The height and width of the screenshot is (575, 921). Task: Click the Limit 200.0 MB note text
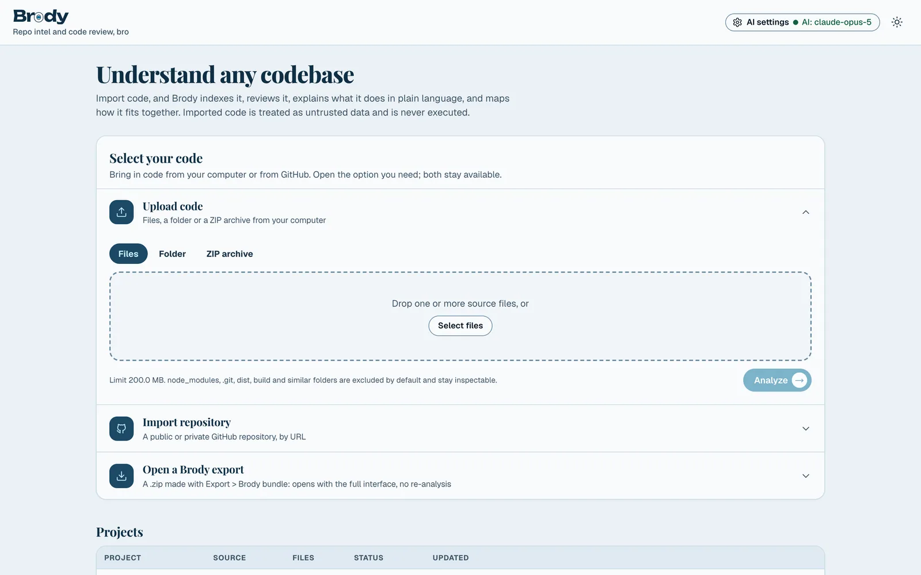coord(303,380)
